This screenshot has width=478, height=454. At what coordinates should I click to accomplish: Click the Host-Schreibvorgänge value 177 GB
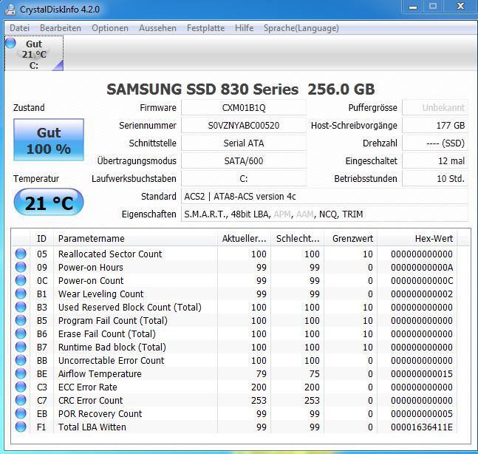coord(435,126)
